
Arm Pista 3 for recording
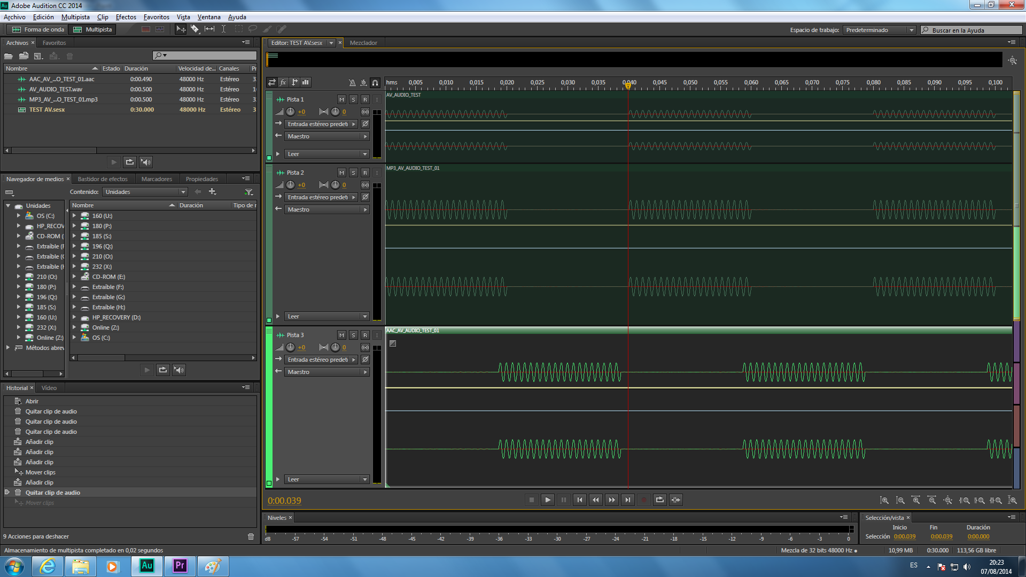point(365,335)
